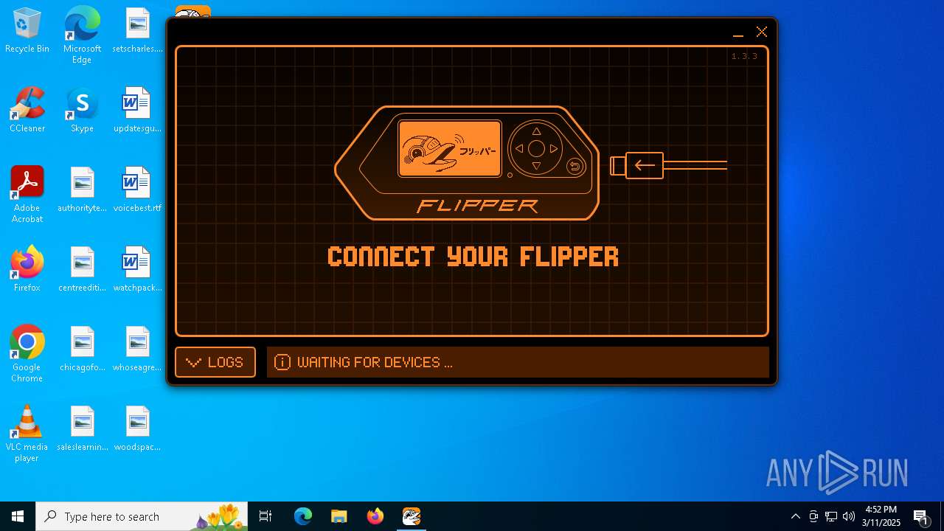
Task: Click the info icon in status bar
Action: tap(282, 362)
